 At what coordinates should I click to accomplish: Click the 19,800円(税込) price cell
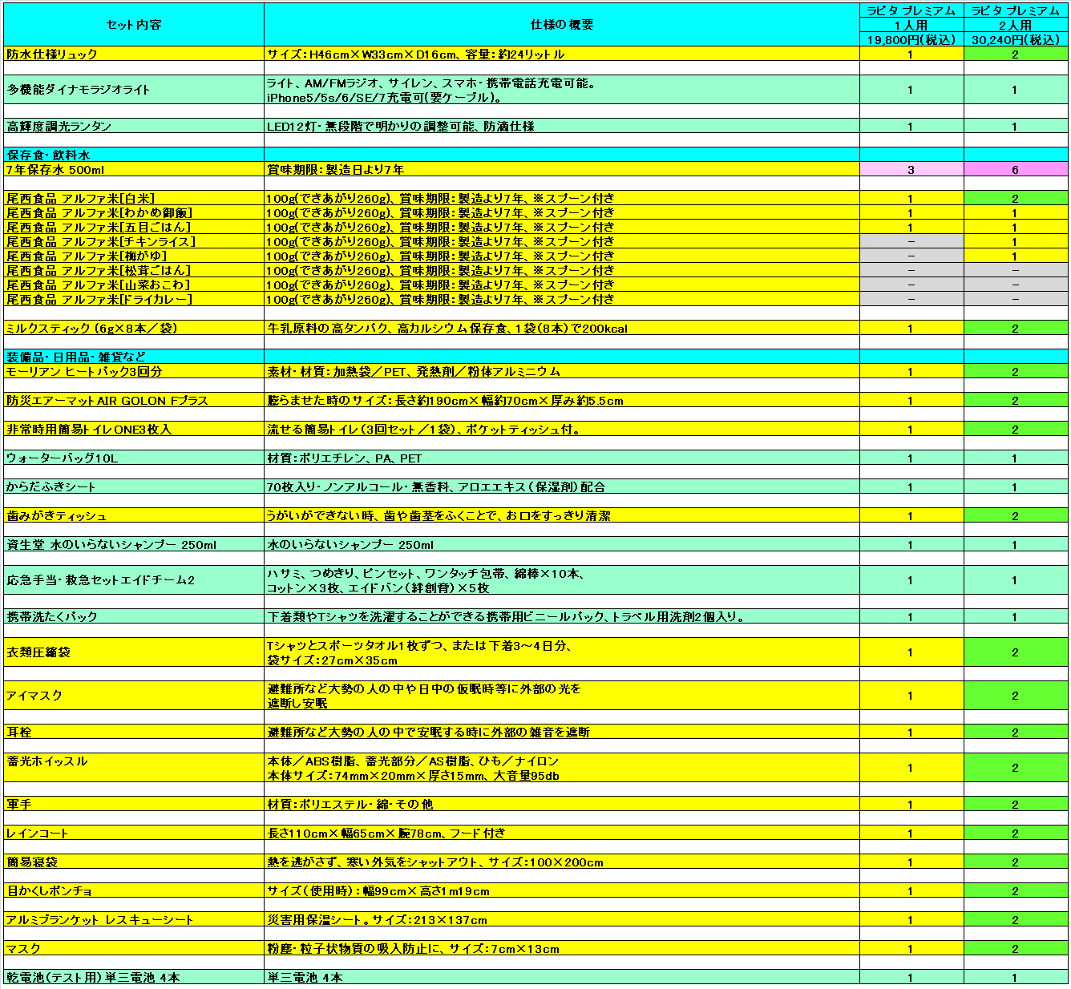tap(911, 39)
